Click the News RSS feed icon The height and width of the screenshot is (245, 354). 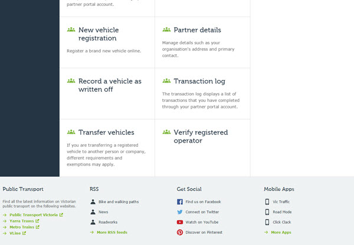(93, 211)
